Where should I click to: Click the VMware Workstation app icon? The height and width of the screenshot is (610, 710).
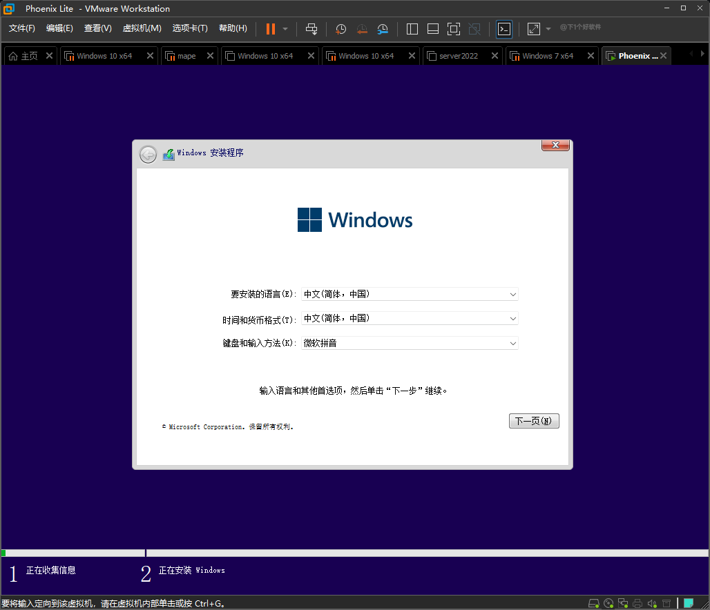pos(9,8)
